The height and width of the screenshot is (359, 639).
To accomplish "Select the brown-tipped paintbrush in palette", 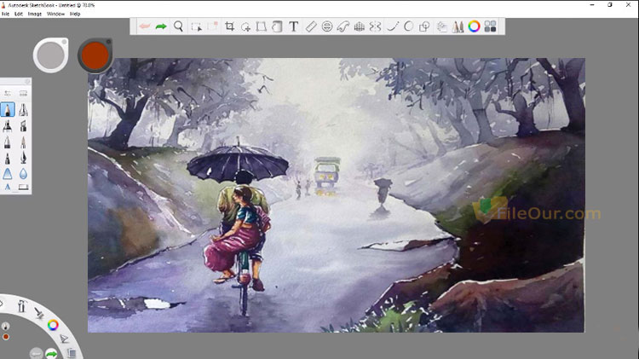I will 23,142.
